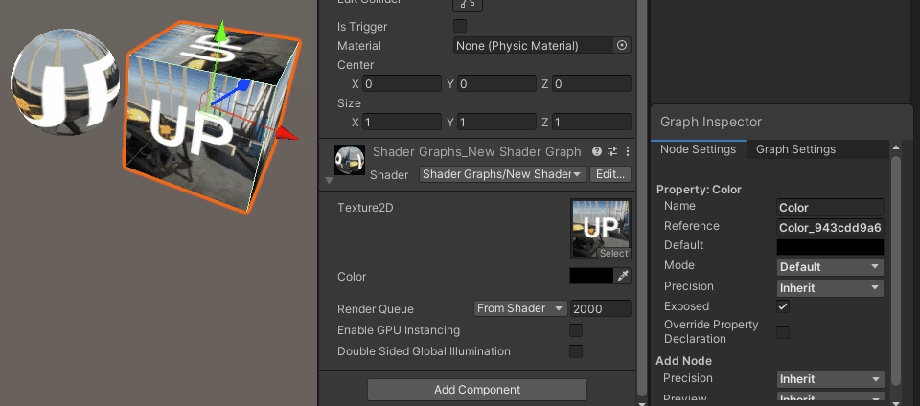The height and width of the screenshot is (406, 920).
Task: Click the Center X input field
Action: pyautogui.click(x=402, y=83)
